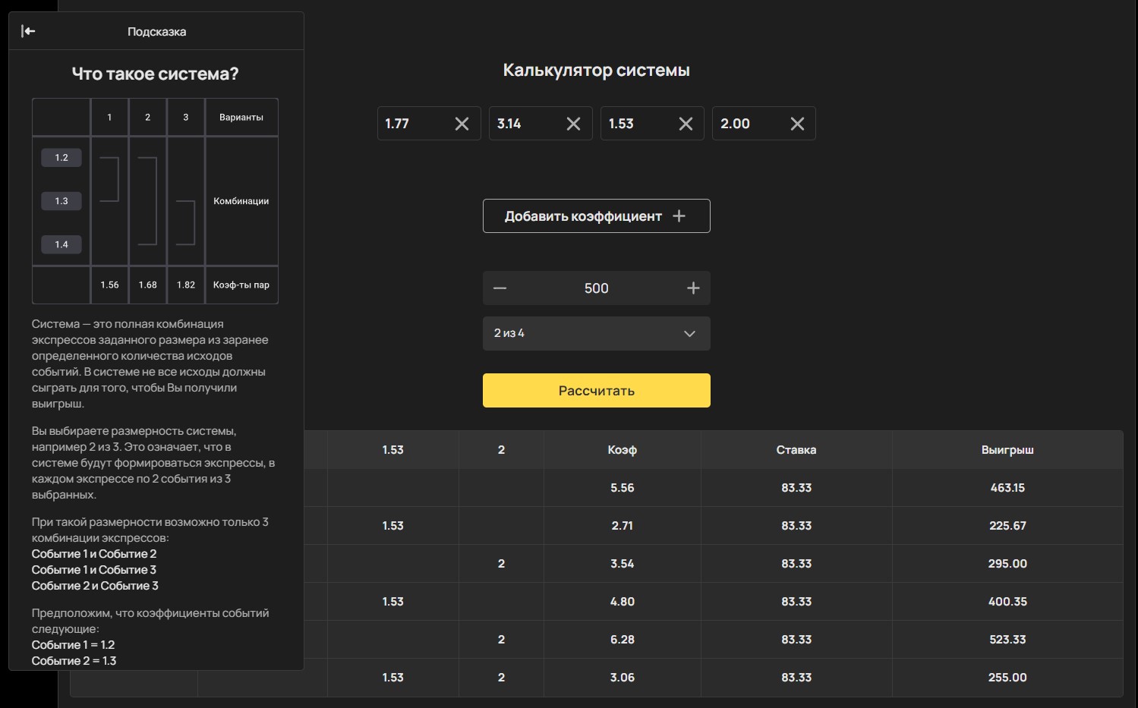This screenshot has height=708, width=1138.
Task: Click the 463.15 winnings cell
Action: click(1007, 488)
